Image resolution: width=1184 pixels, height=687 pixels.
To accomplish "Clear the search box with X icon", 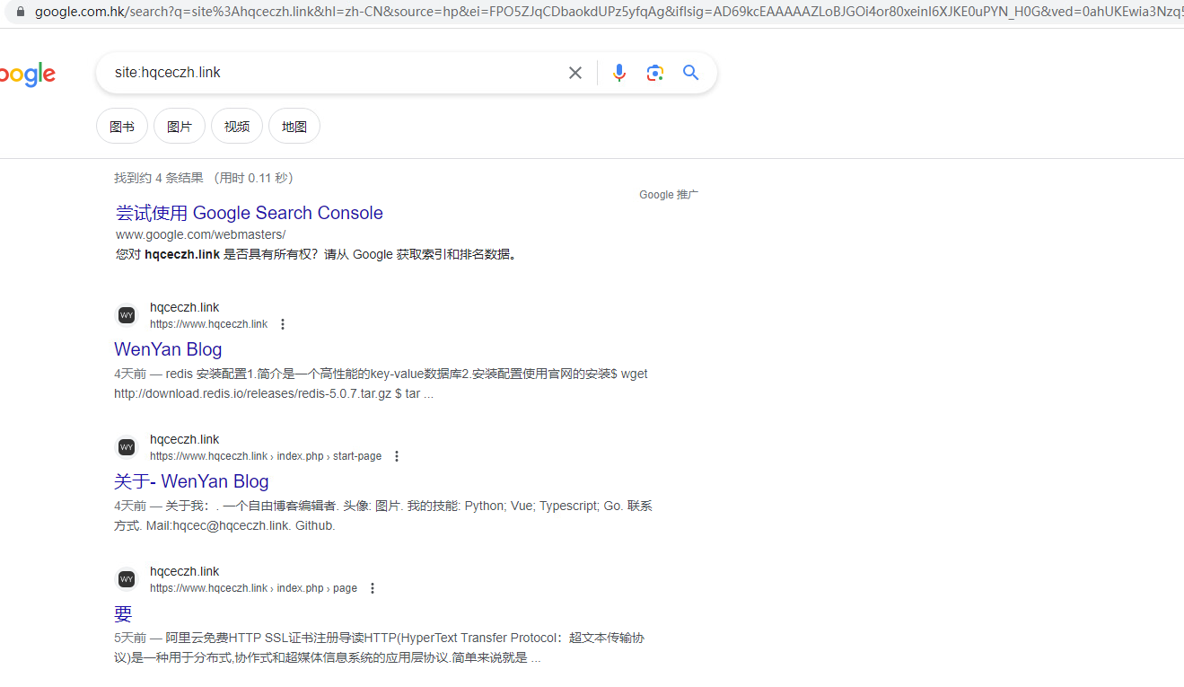I will (575, 73).
